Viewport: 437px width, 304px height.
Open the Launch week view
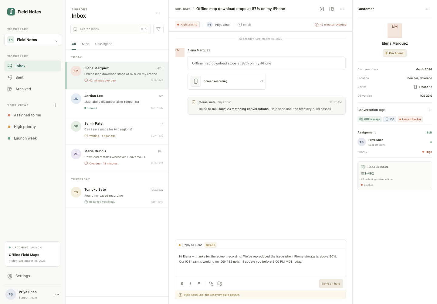pyautogui.click(x=33, y=138)
